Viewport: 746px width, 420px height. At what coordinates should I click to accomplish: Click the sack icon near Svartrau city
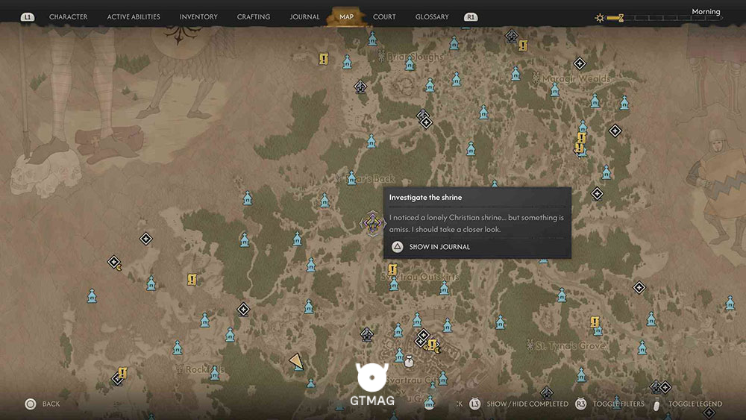pyautogui.click(x=409, y=362)
